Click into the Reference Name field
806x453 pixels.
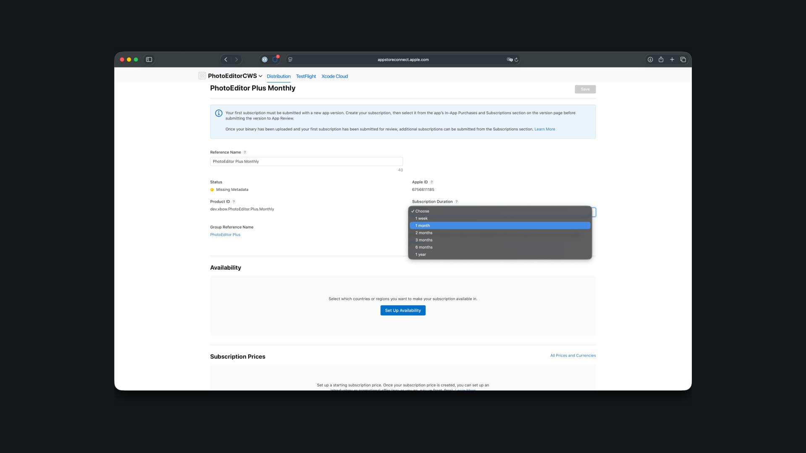(x=306, y=161)
